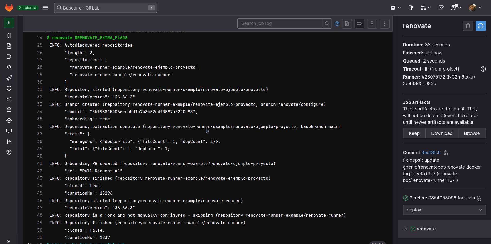Click the Keep artifacts button
The image size is (491, 244).
click(x=414, y=133)
